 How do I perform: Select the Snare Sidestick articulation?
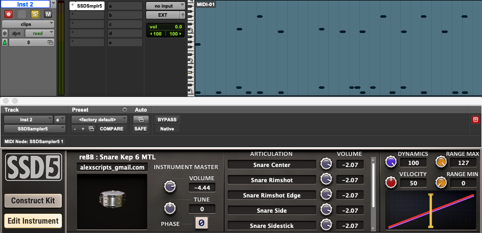click(272, 225)
